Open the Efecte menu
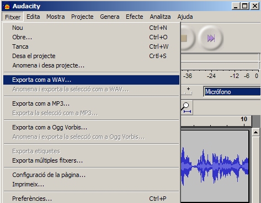The height and width of the screenshot is (203, 261). point(135,17)
